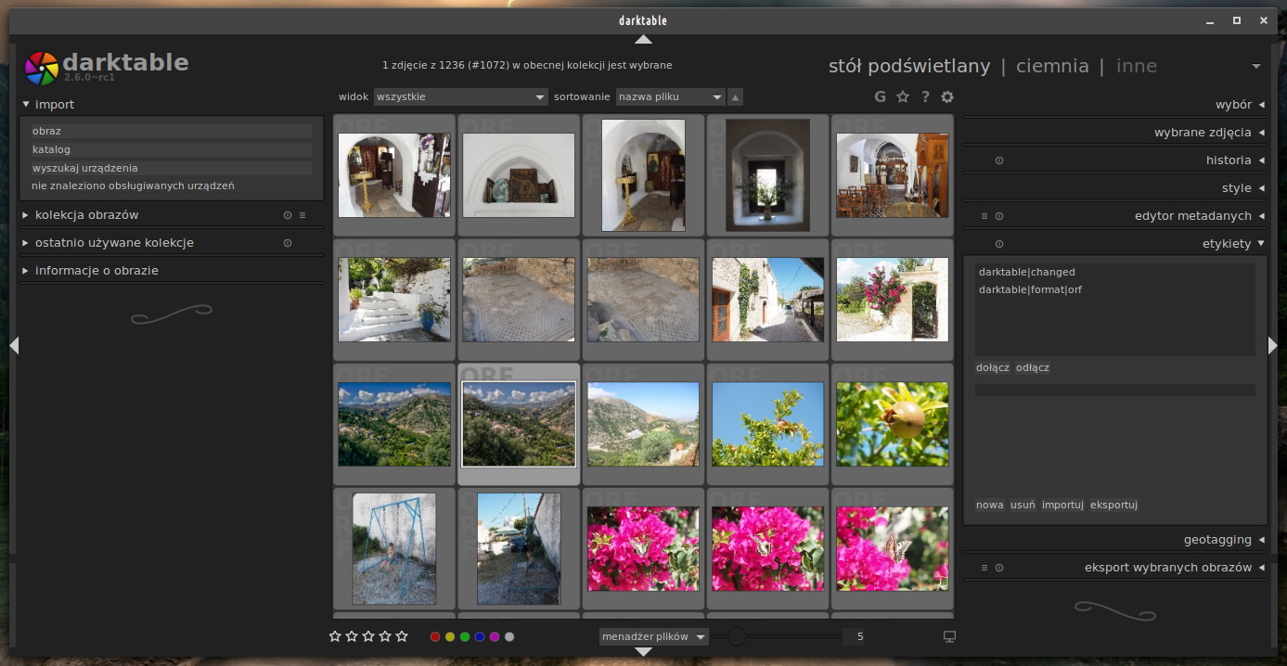Click the display profile monitor icon

pos(949,636)
